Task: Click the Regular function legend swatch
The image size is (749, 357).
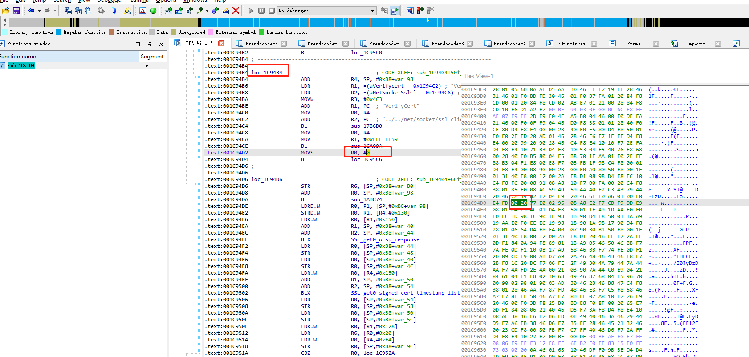Action: pos(58,32)
